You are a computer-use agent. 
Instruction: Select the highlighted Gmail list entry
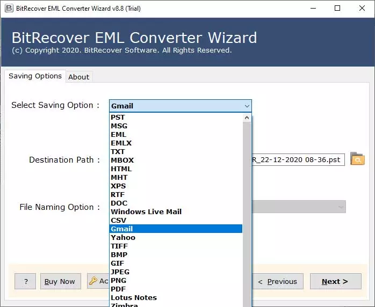point(122,229)
